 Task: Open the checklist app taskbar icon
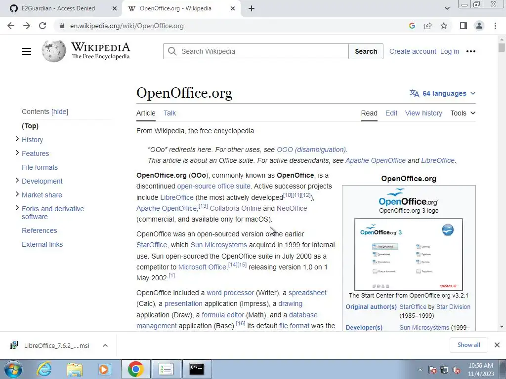tap(166, 369)
